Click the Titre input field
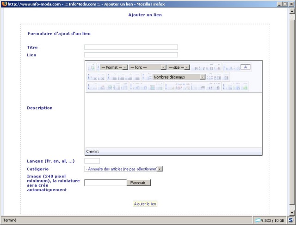 tap(131, 47)
